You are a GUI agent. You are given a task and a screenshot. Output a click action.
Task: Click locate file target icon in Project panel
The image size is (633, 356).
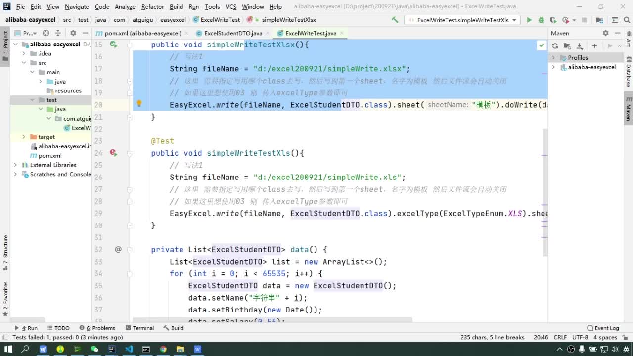46,33
